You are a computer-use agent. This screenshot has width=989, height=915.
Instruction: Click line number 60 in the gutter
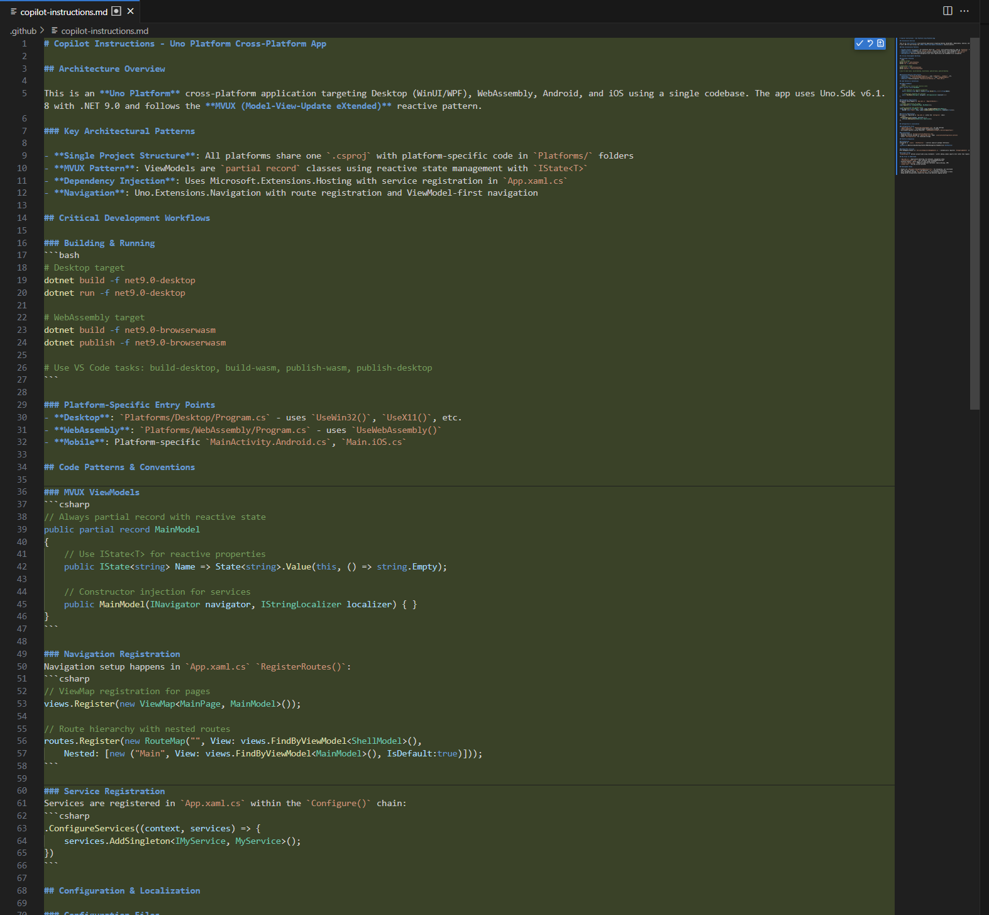pyautogui.click(x=22, y=791)
